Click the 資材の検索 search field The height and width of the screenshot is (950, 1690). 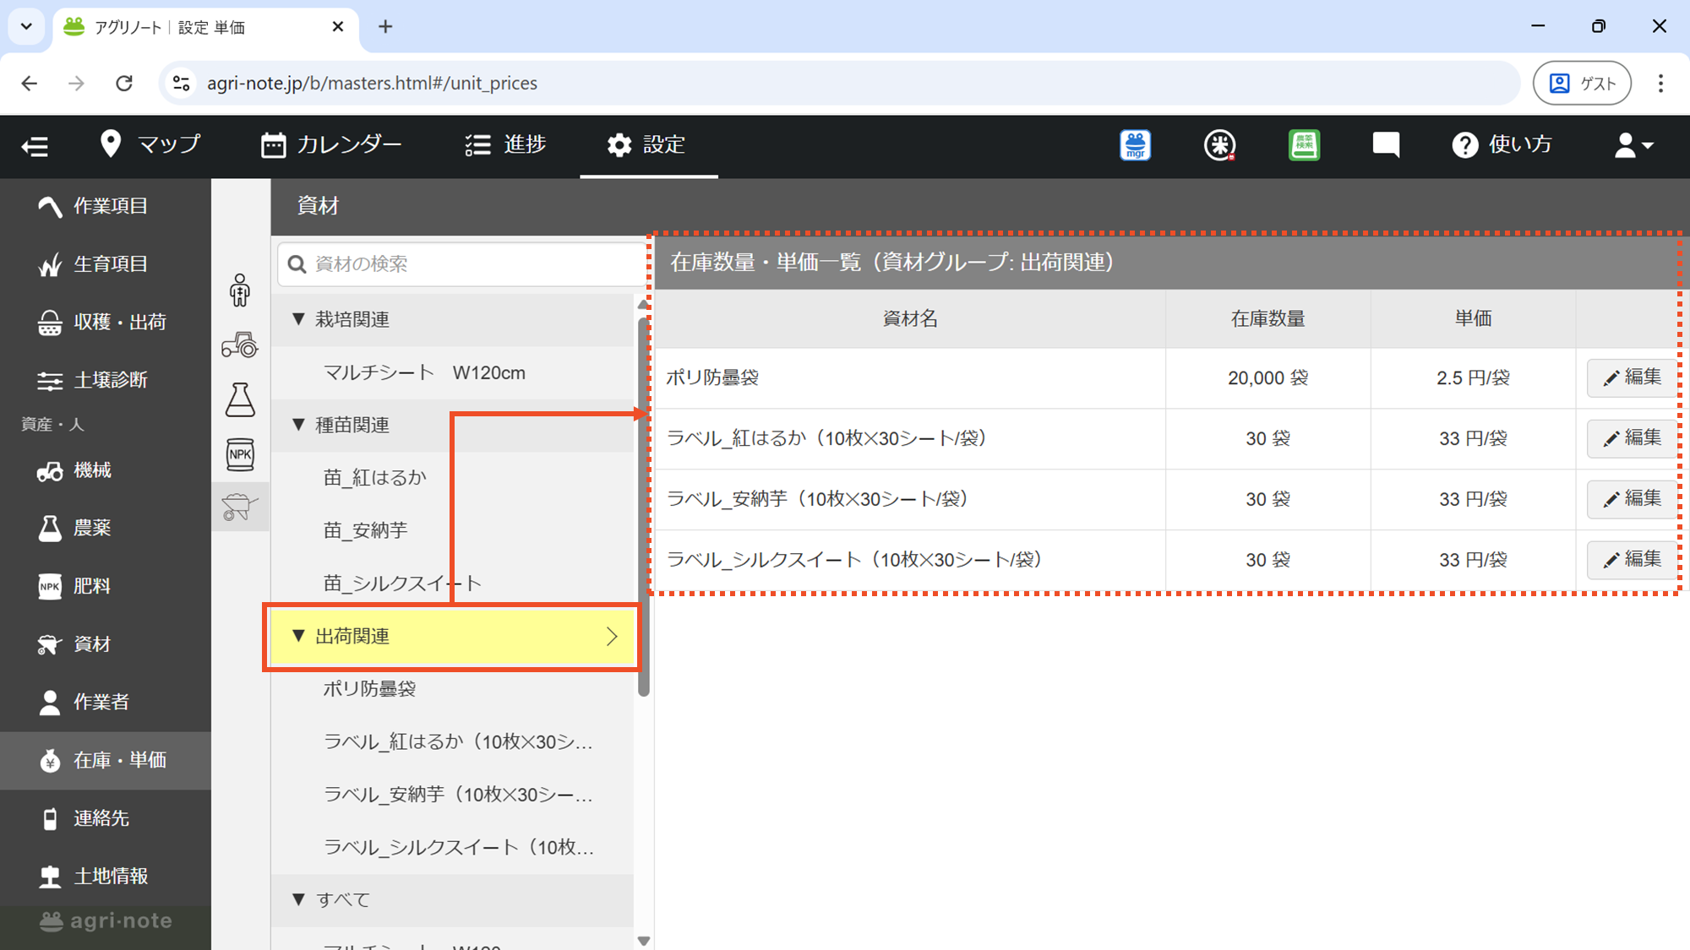pyautogui.click(x=461, y=264)
